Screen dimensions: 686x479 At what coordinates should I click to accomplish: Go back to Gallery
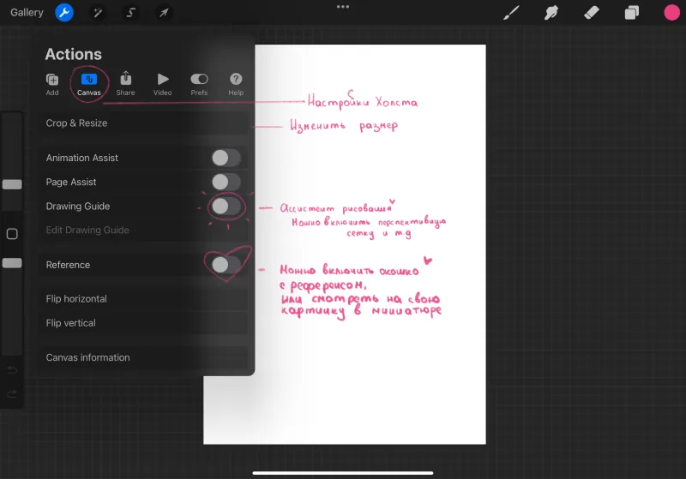pyautogui.click(x=27, y=12)
